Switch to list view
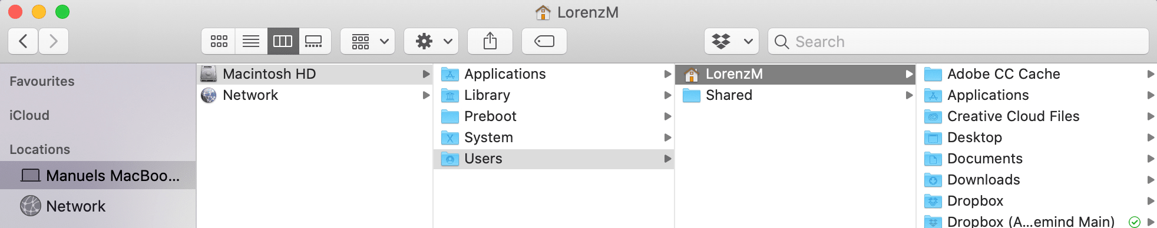 click(x=251, y=41)
